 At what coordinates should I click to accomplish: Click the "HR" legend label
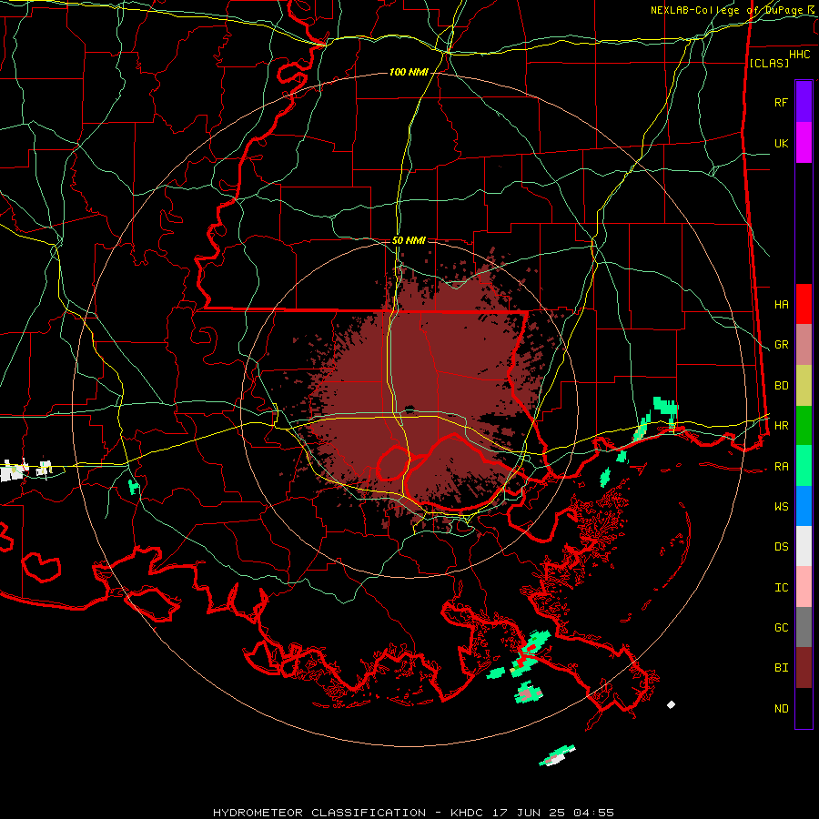tap(781, 426)
